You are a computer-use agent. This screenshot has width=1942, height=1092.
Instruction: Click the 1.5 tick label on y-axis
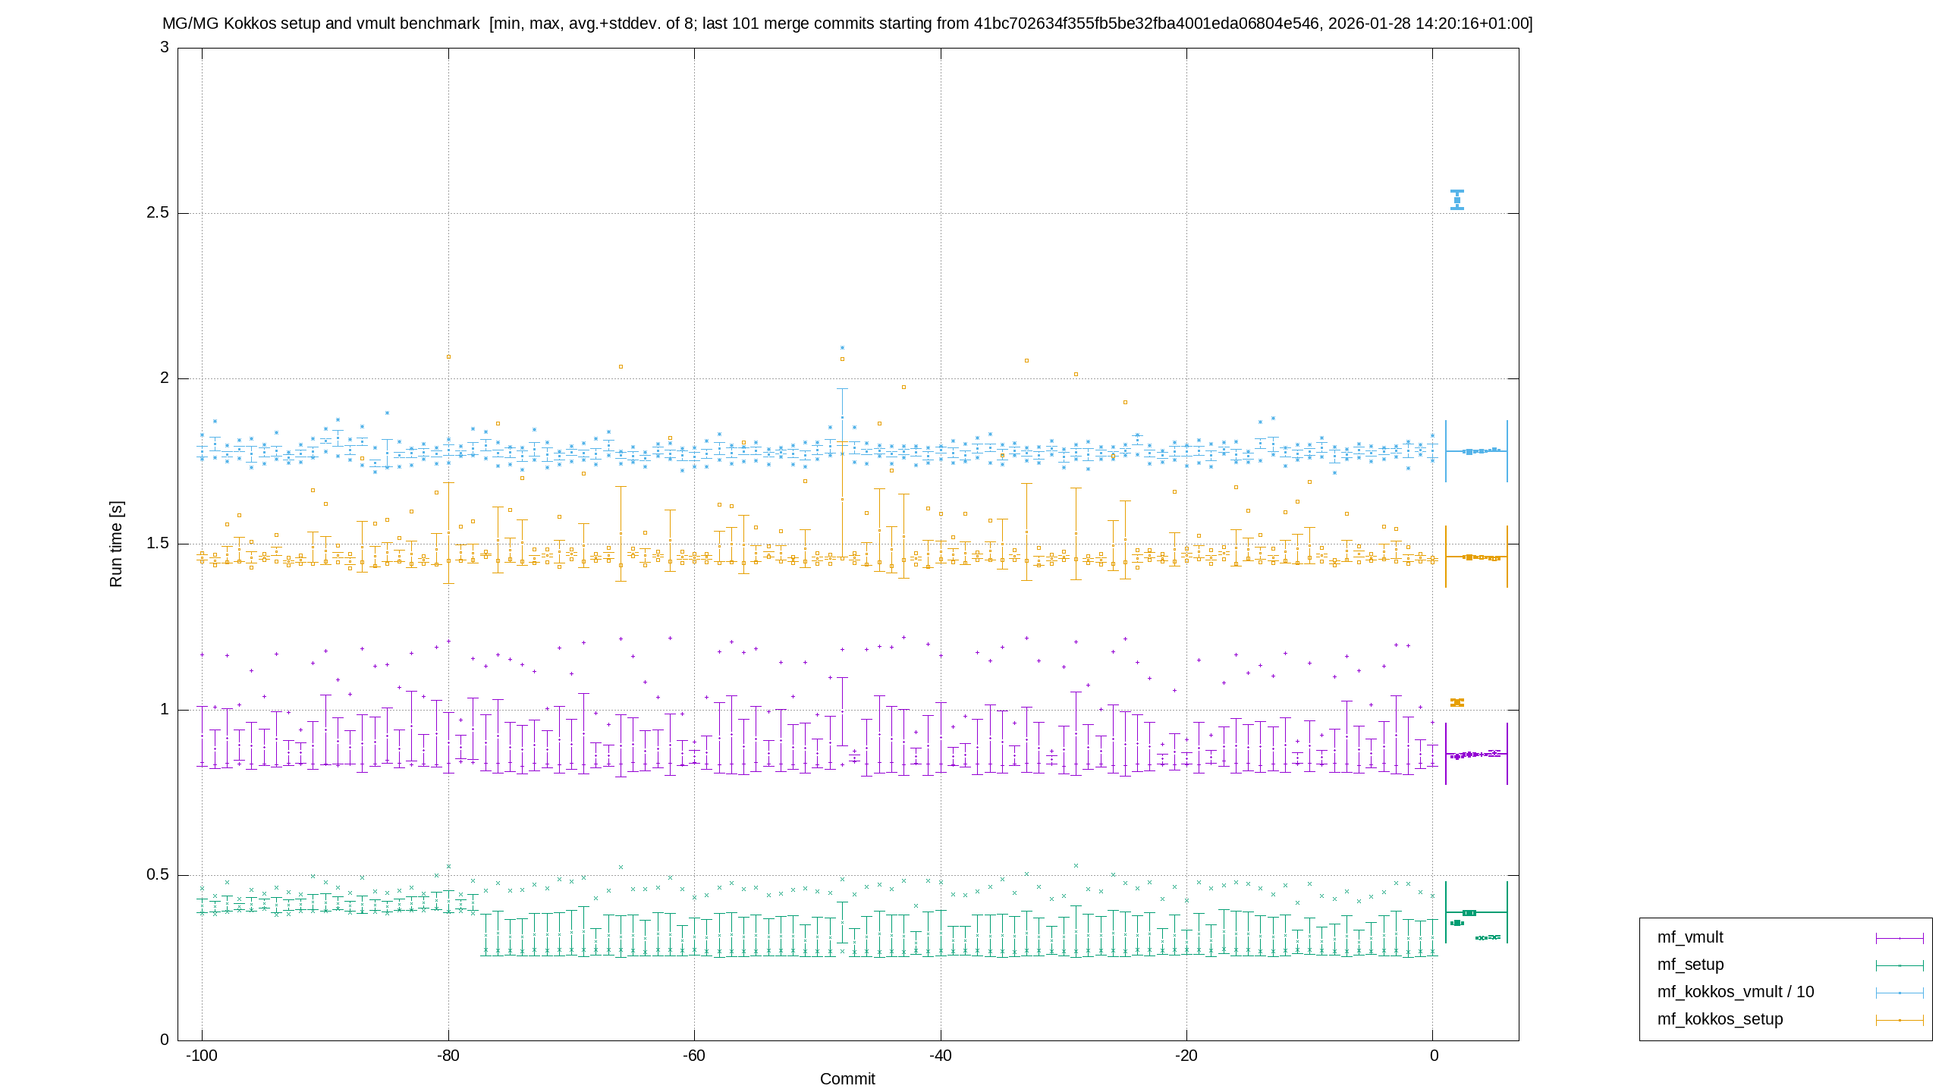click(158, 544)
